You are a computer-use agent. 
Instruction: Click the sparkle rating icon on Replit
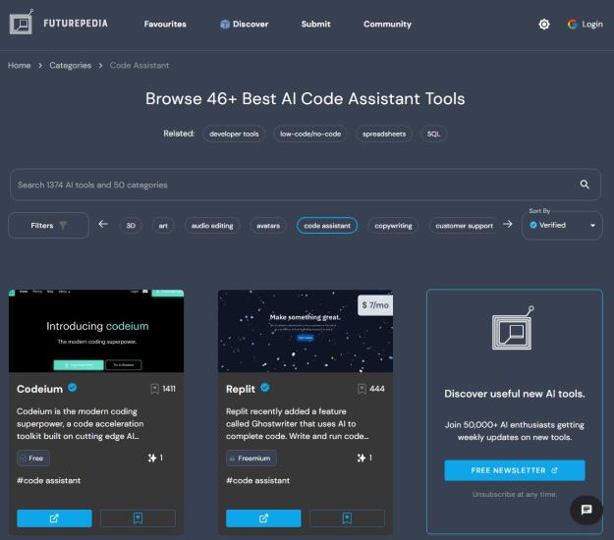(x=362, y=458)
